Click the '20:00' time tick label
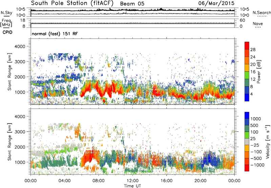 [x=200, y=181]
